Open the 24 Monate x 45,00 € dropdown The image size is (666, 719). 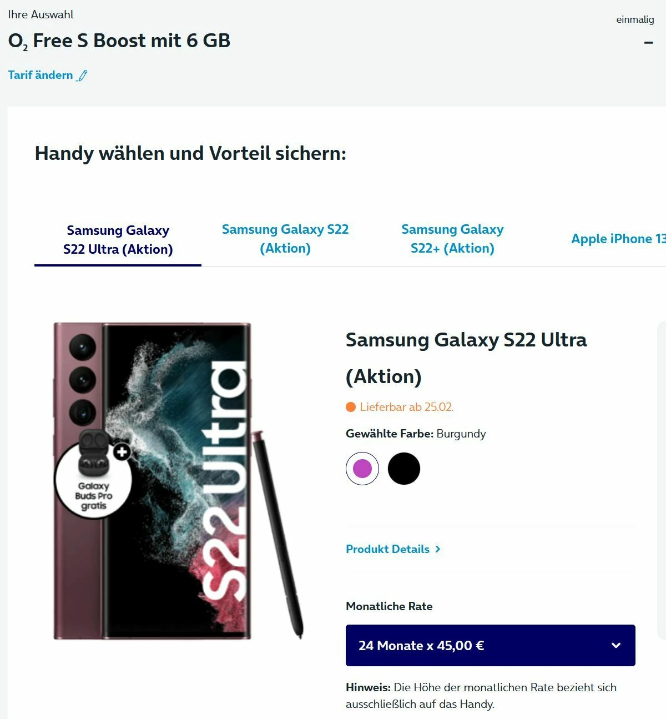[x=491, y=645]
